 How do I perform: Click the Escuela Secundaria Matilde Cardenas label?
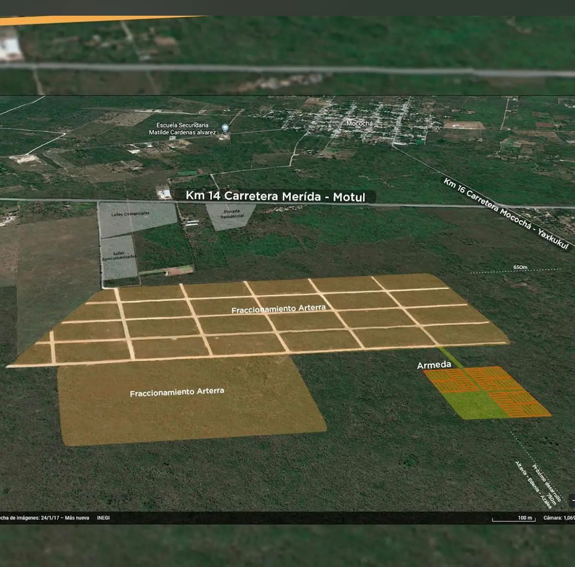[182, 129]
